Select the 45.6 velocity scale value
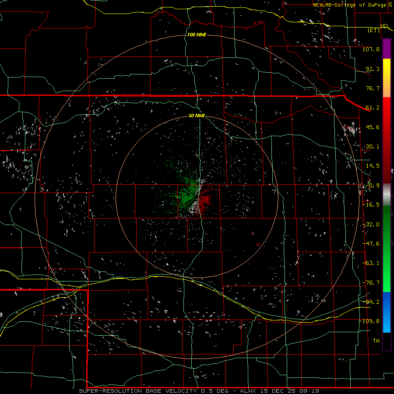The width and height of the screenshot is (394, 394). 373,127
